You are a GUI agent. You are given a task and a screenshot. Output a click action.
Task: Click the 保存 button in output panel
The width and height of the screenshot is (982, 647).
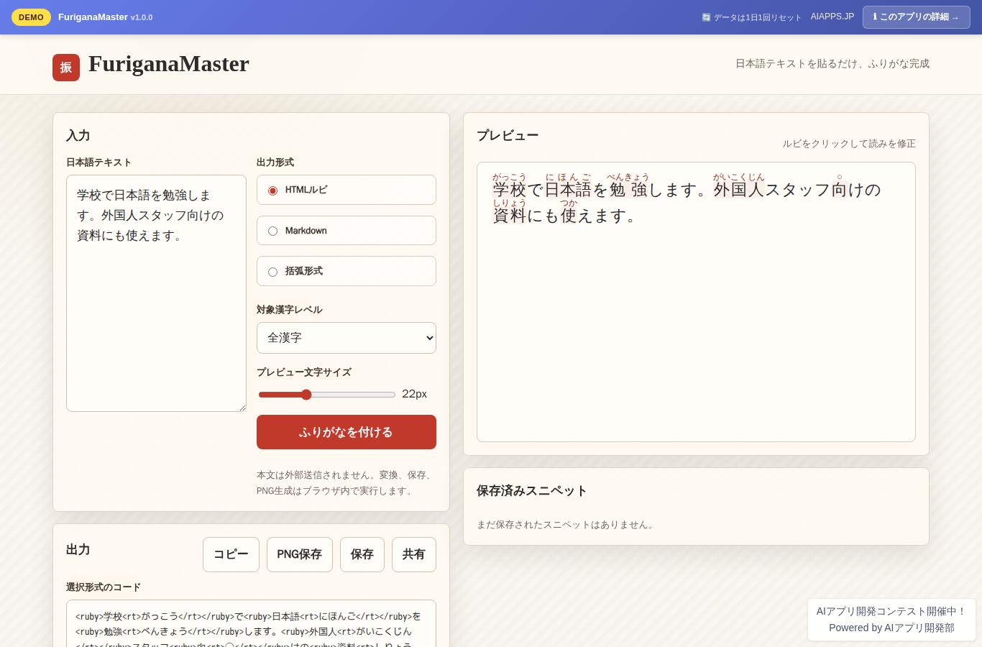pyautogui.click(x=362, y=554)
